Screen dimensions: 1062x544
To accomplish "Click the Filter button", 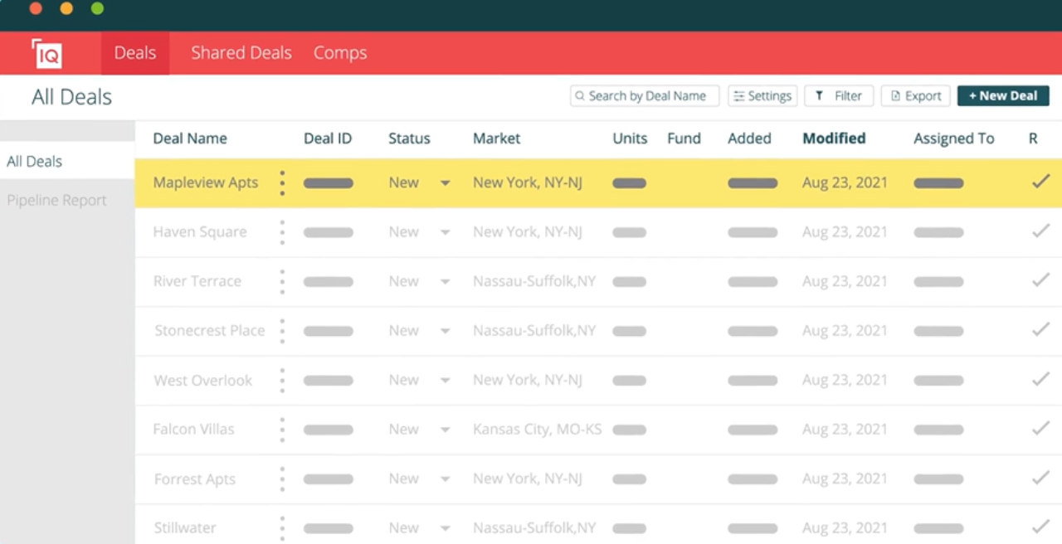I will coord(839,96).
